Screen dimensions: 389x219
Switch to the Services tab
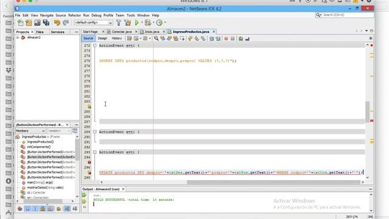[58, 32]
